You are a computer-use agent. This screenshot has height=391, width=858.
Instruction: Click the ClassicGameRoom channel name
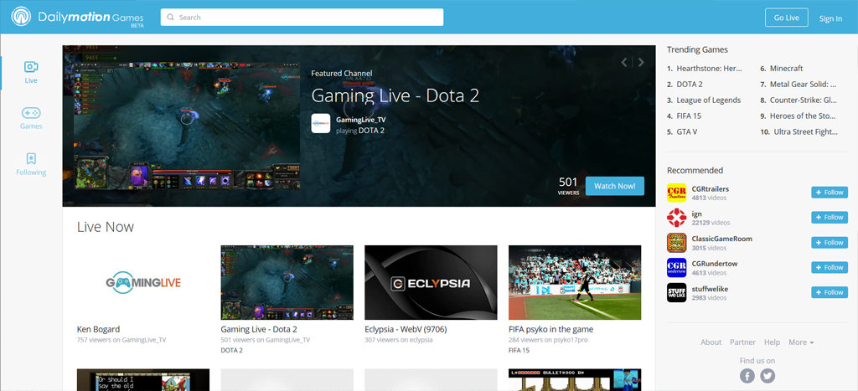721,239
